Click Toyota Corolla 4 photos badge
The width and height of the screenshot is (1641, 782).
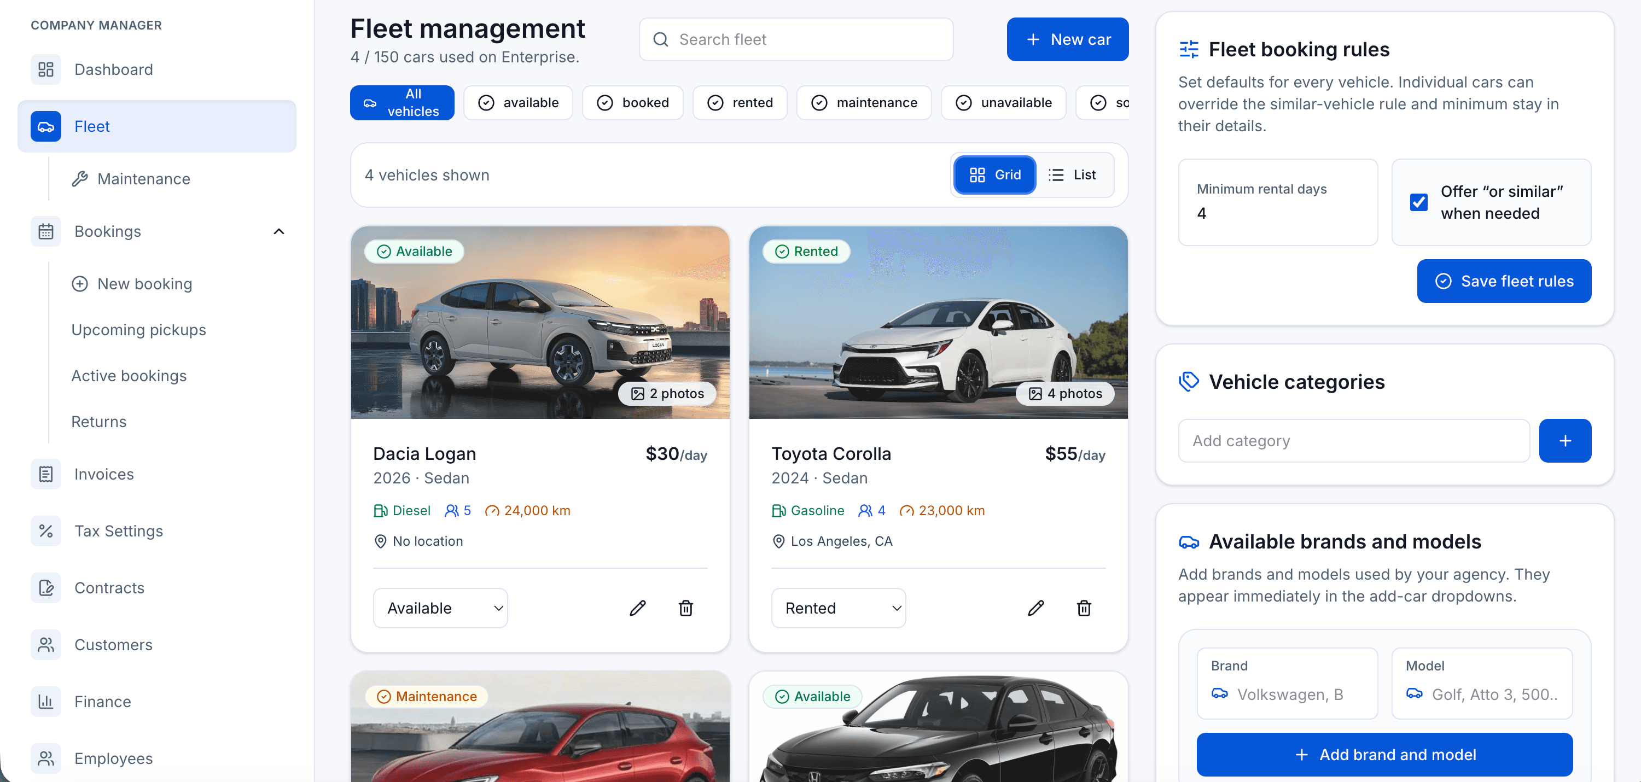(1065, 394)
